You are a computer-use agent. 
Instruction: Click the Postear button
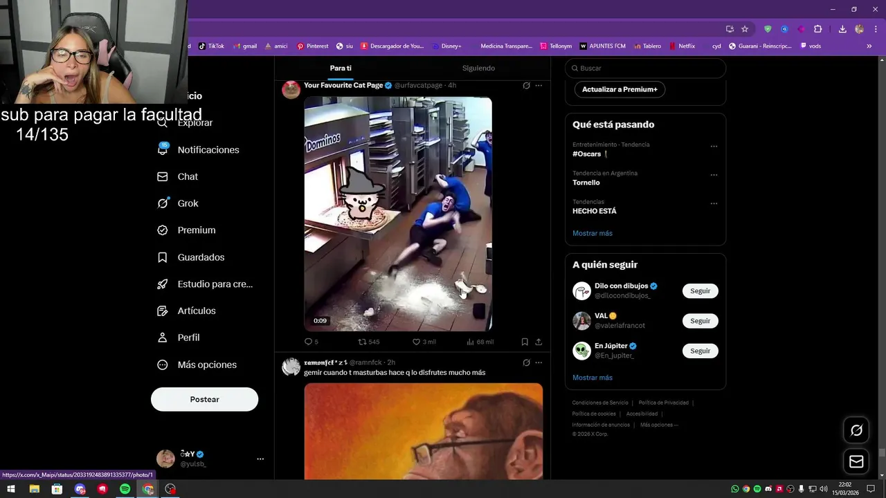(204, 399)
